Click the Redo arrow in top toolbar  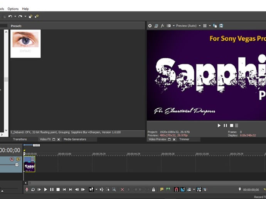[x=20, y=17]
